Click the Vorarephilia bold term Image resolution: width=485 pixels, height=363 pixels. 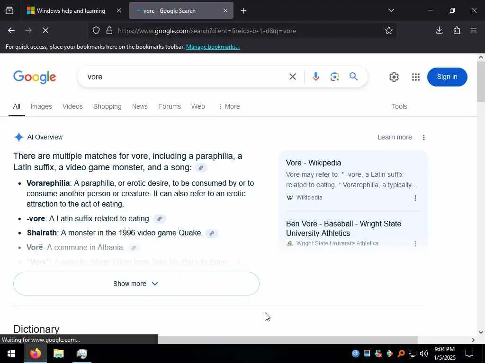point(48,183)
